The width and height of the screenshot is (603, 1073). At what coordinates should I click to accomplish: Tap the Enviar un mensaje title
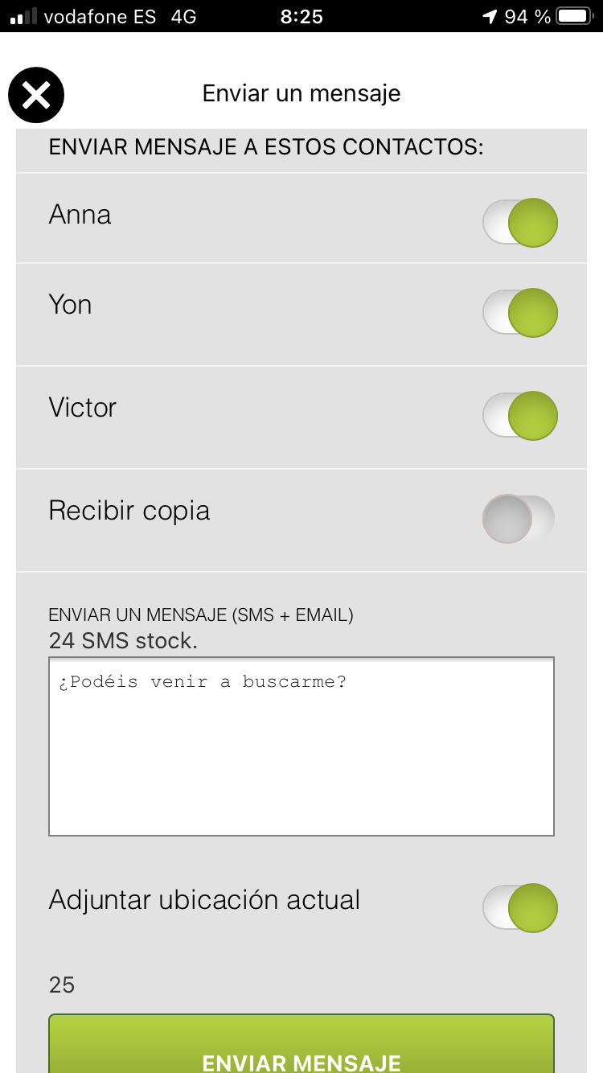301,93
